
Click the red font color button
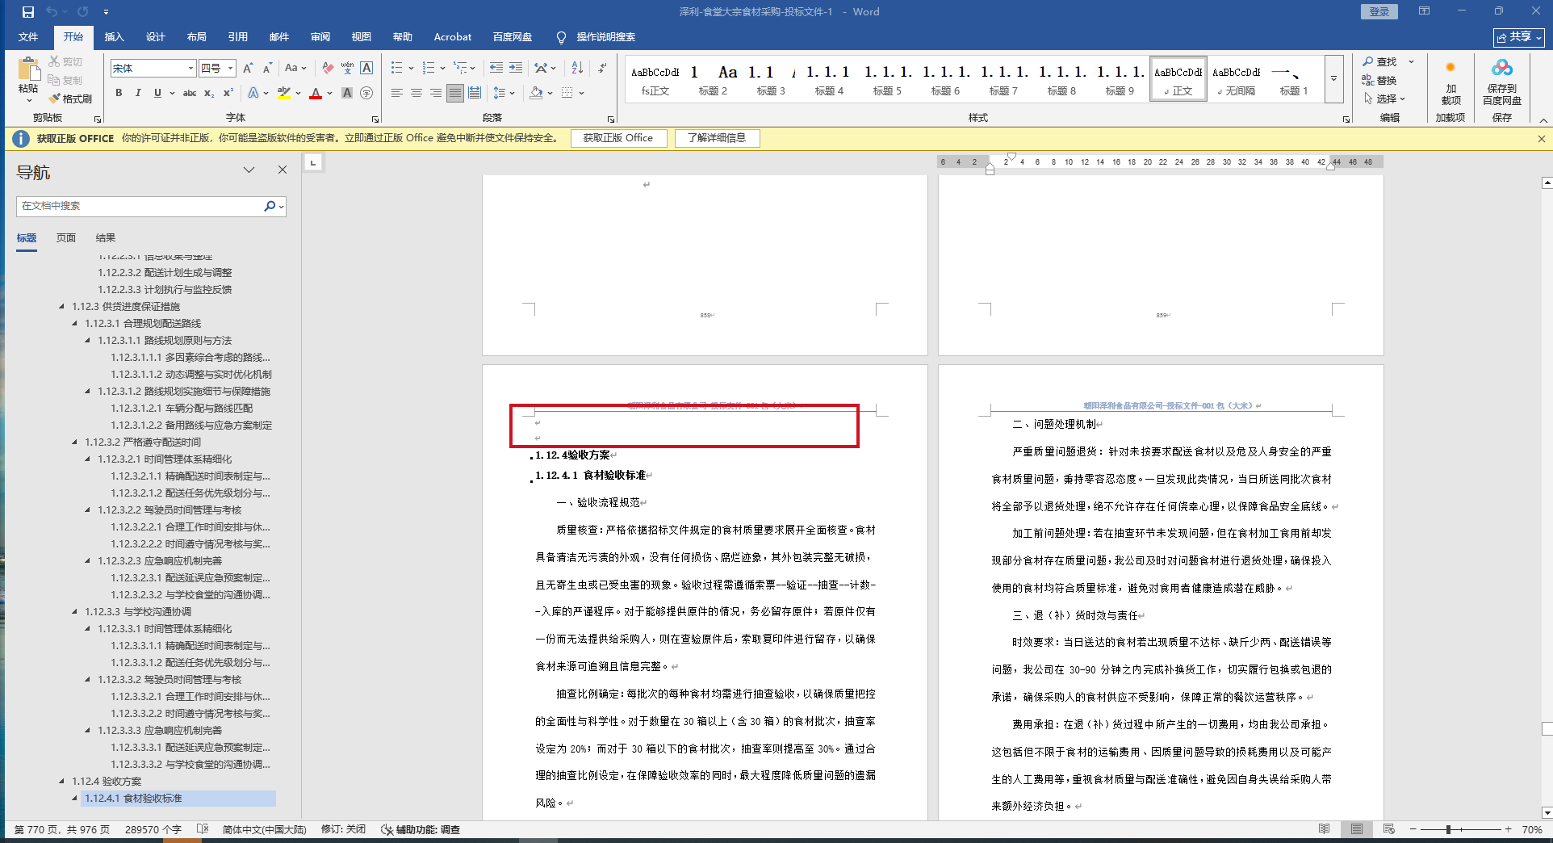(x=316, y=93)
